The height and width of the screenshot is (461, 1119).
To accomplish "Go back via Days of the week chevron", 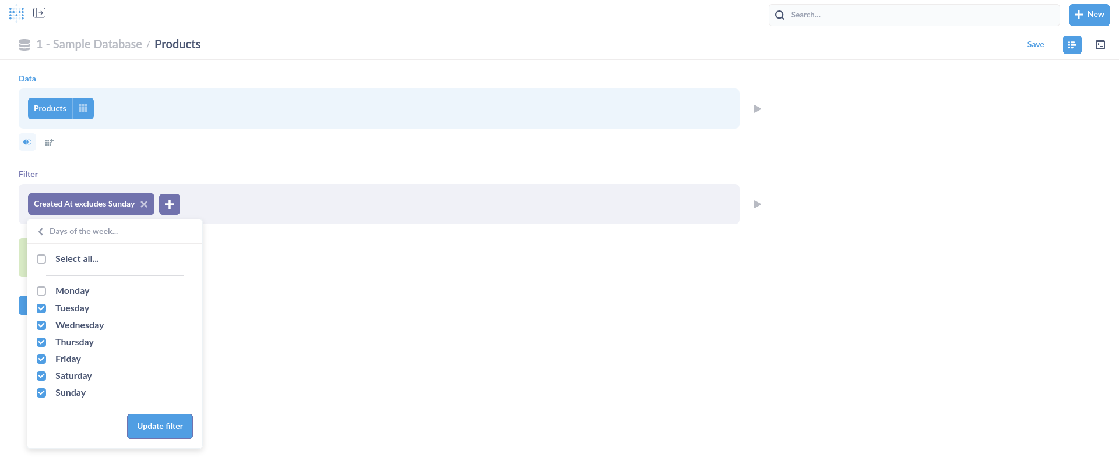I will pyautogui.click(x=41, y=231).
